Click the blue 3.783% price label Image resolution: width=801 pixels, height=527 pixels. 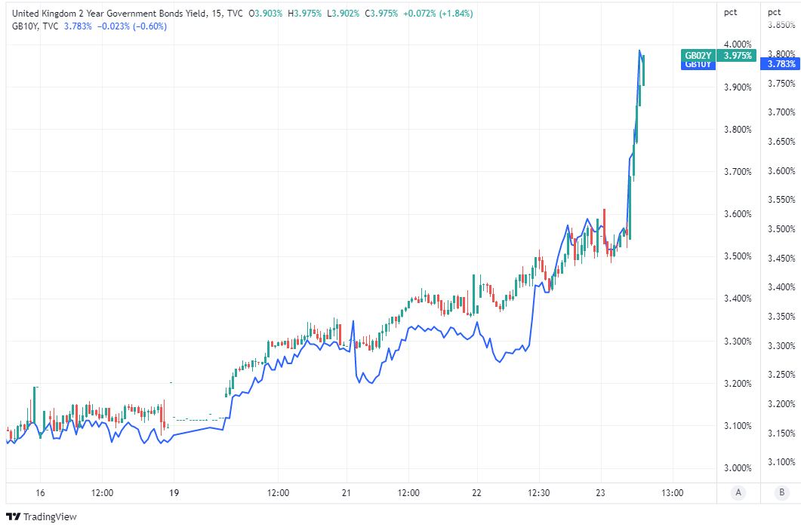click(x=781, y=64)
